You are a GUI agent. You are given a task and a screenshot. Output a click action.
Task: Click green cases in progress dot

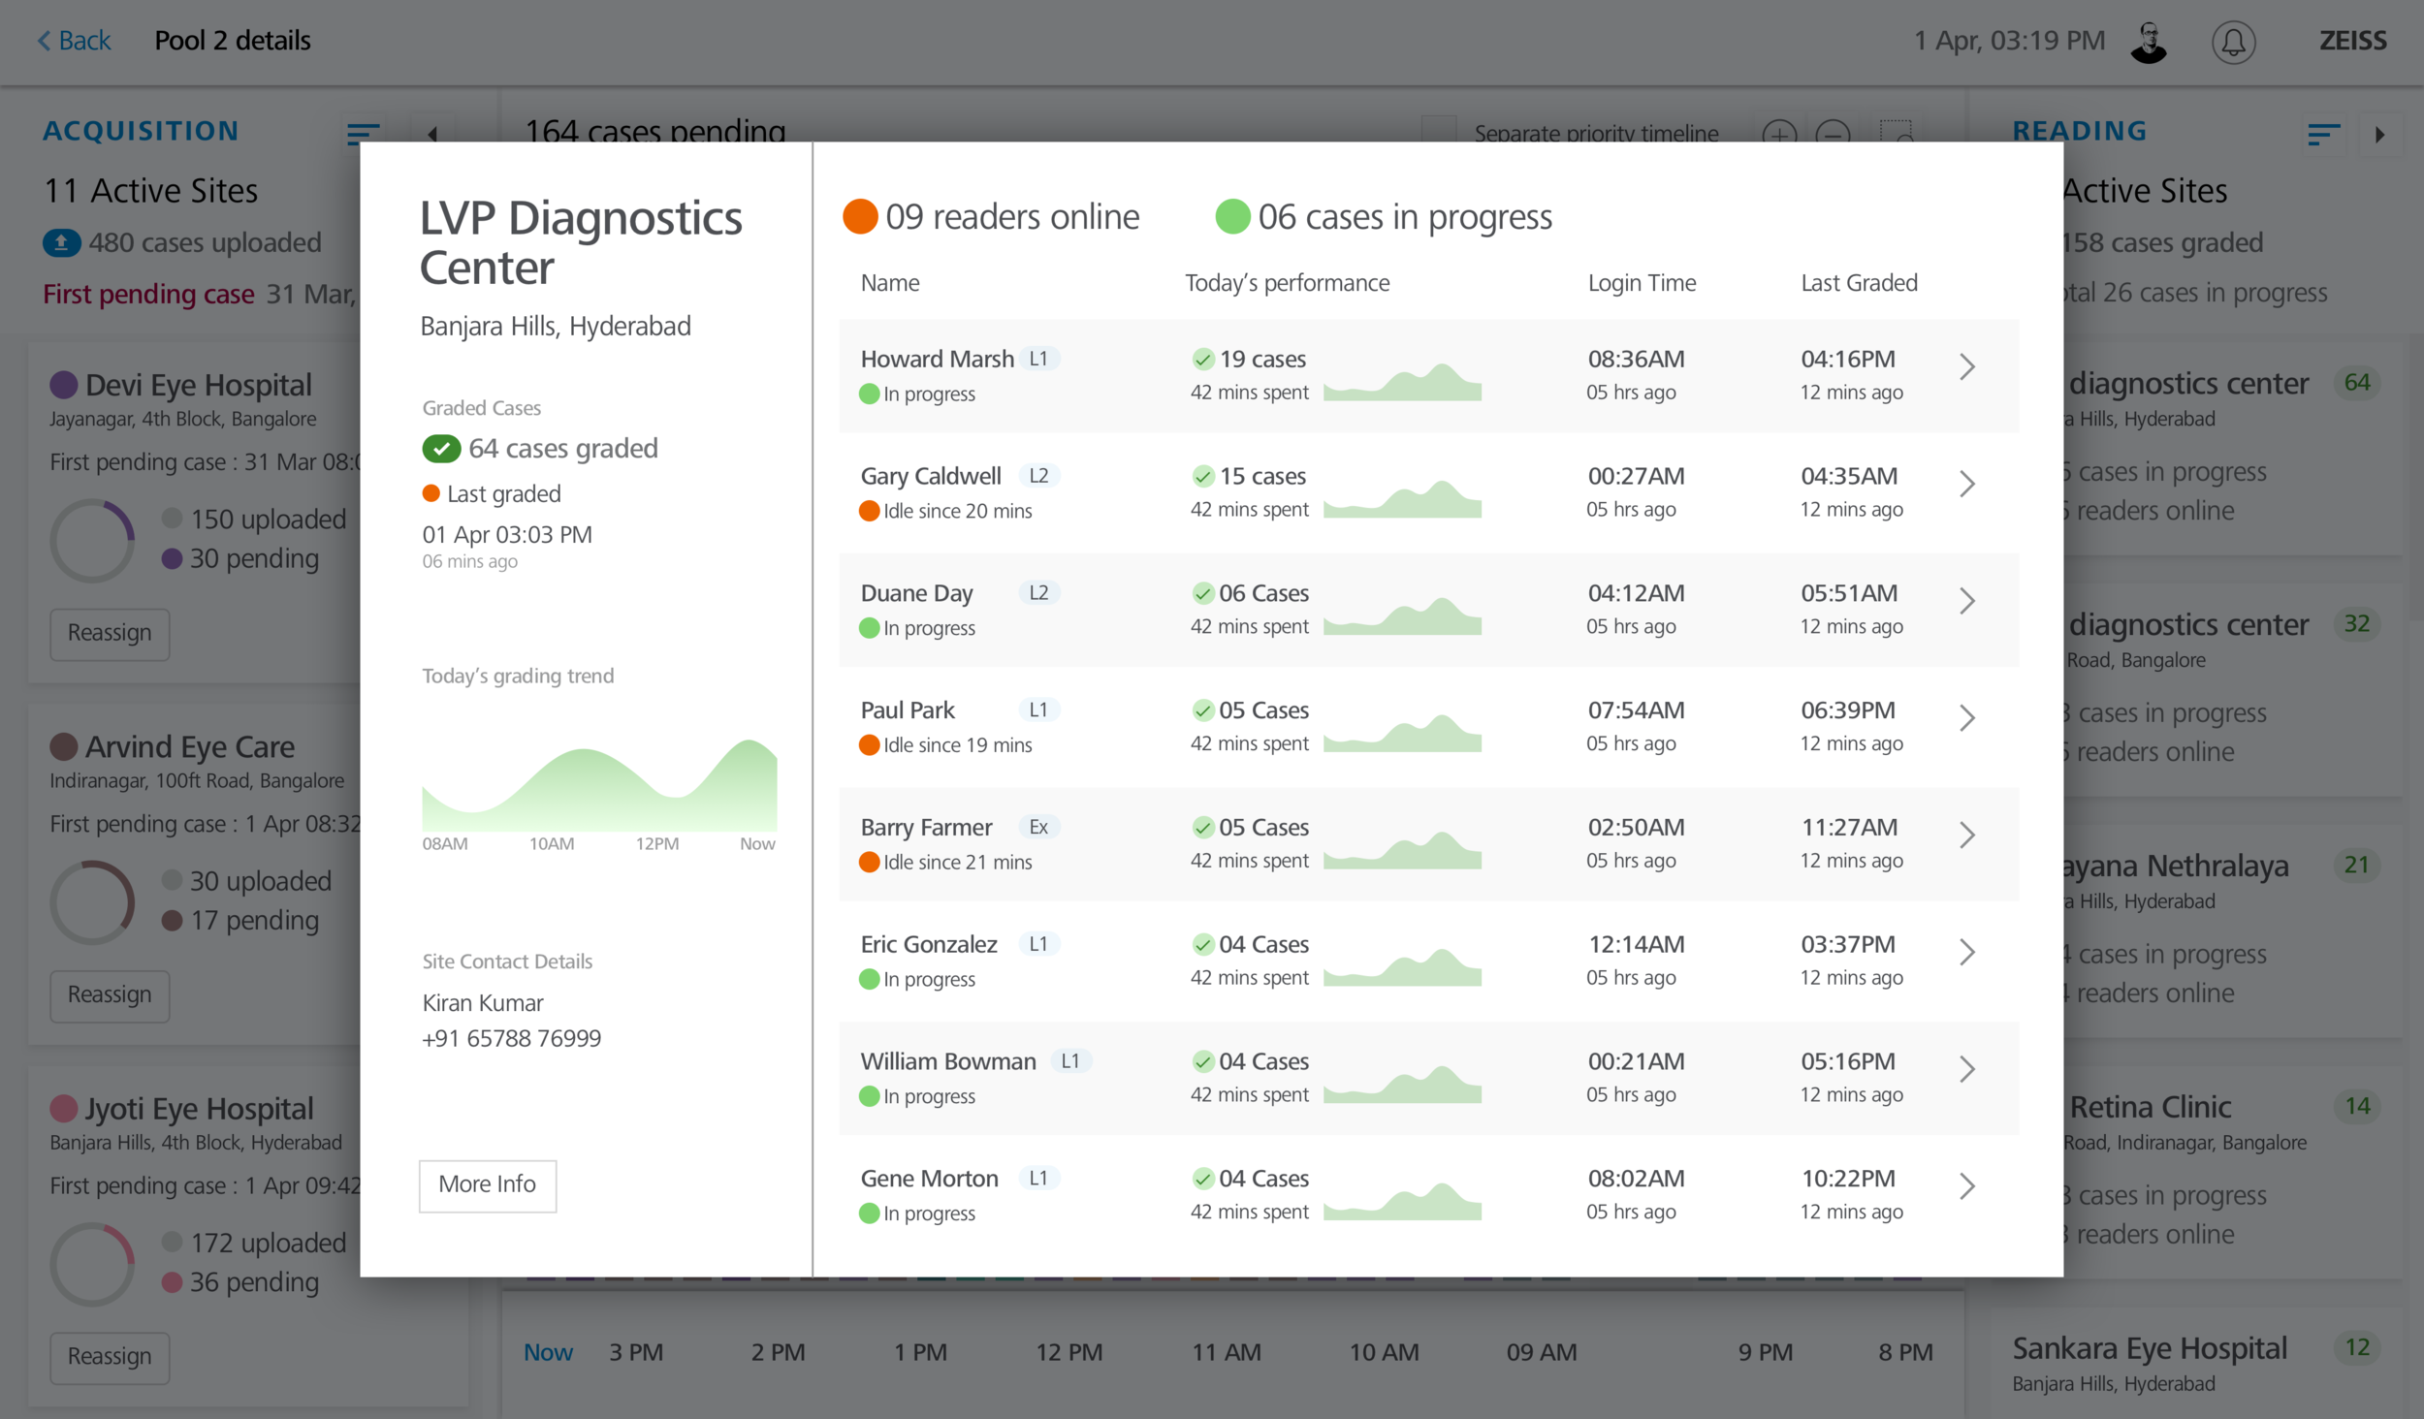click(1232, 217)
